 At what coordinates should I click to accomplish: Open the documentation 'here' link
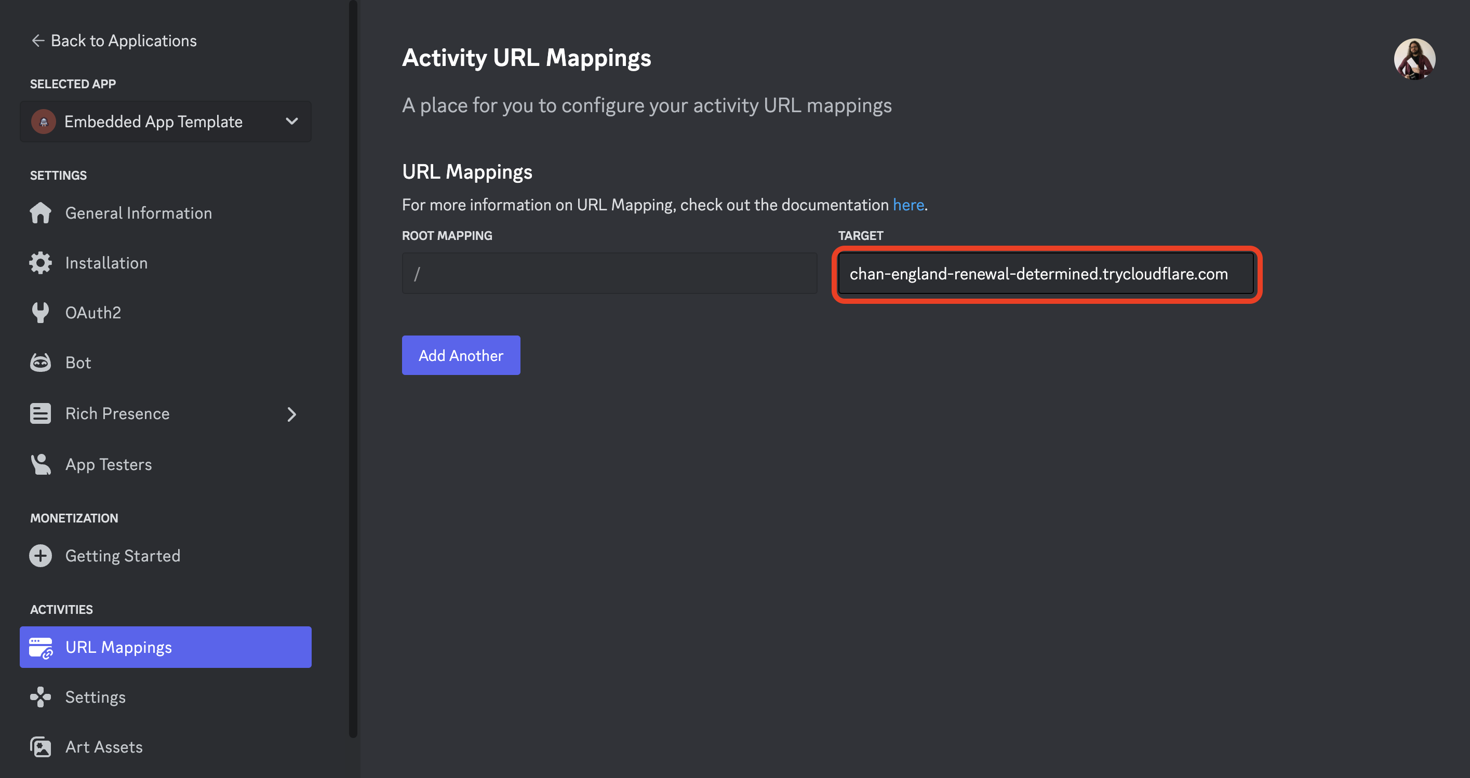(908, 205)
